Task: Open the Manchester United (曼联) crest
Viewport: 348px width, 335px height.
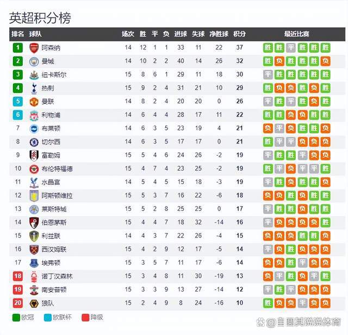Action: click(x=34, y=101)
